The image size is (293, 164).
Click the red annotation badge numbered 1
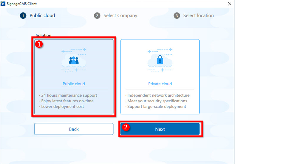click(39, 44)
